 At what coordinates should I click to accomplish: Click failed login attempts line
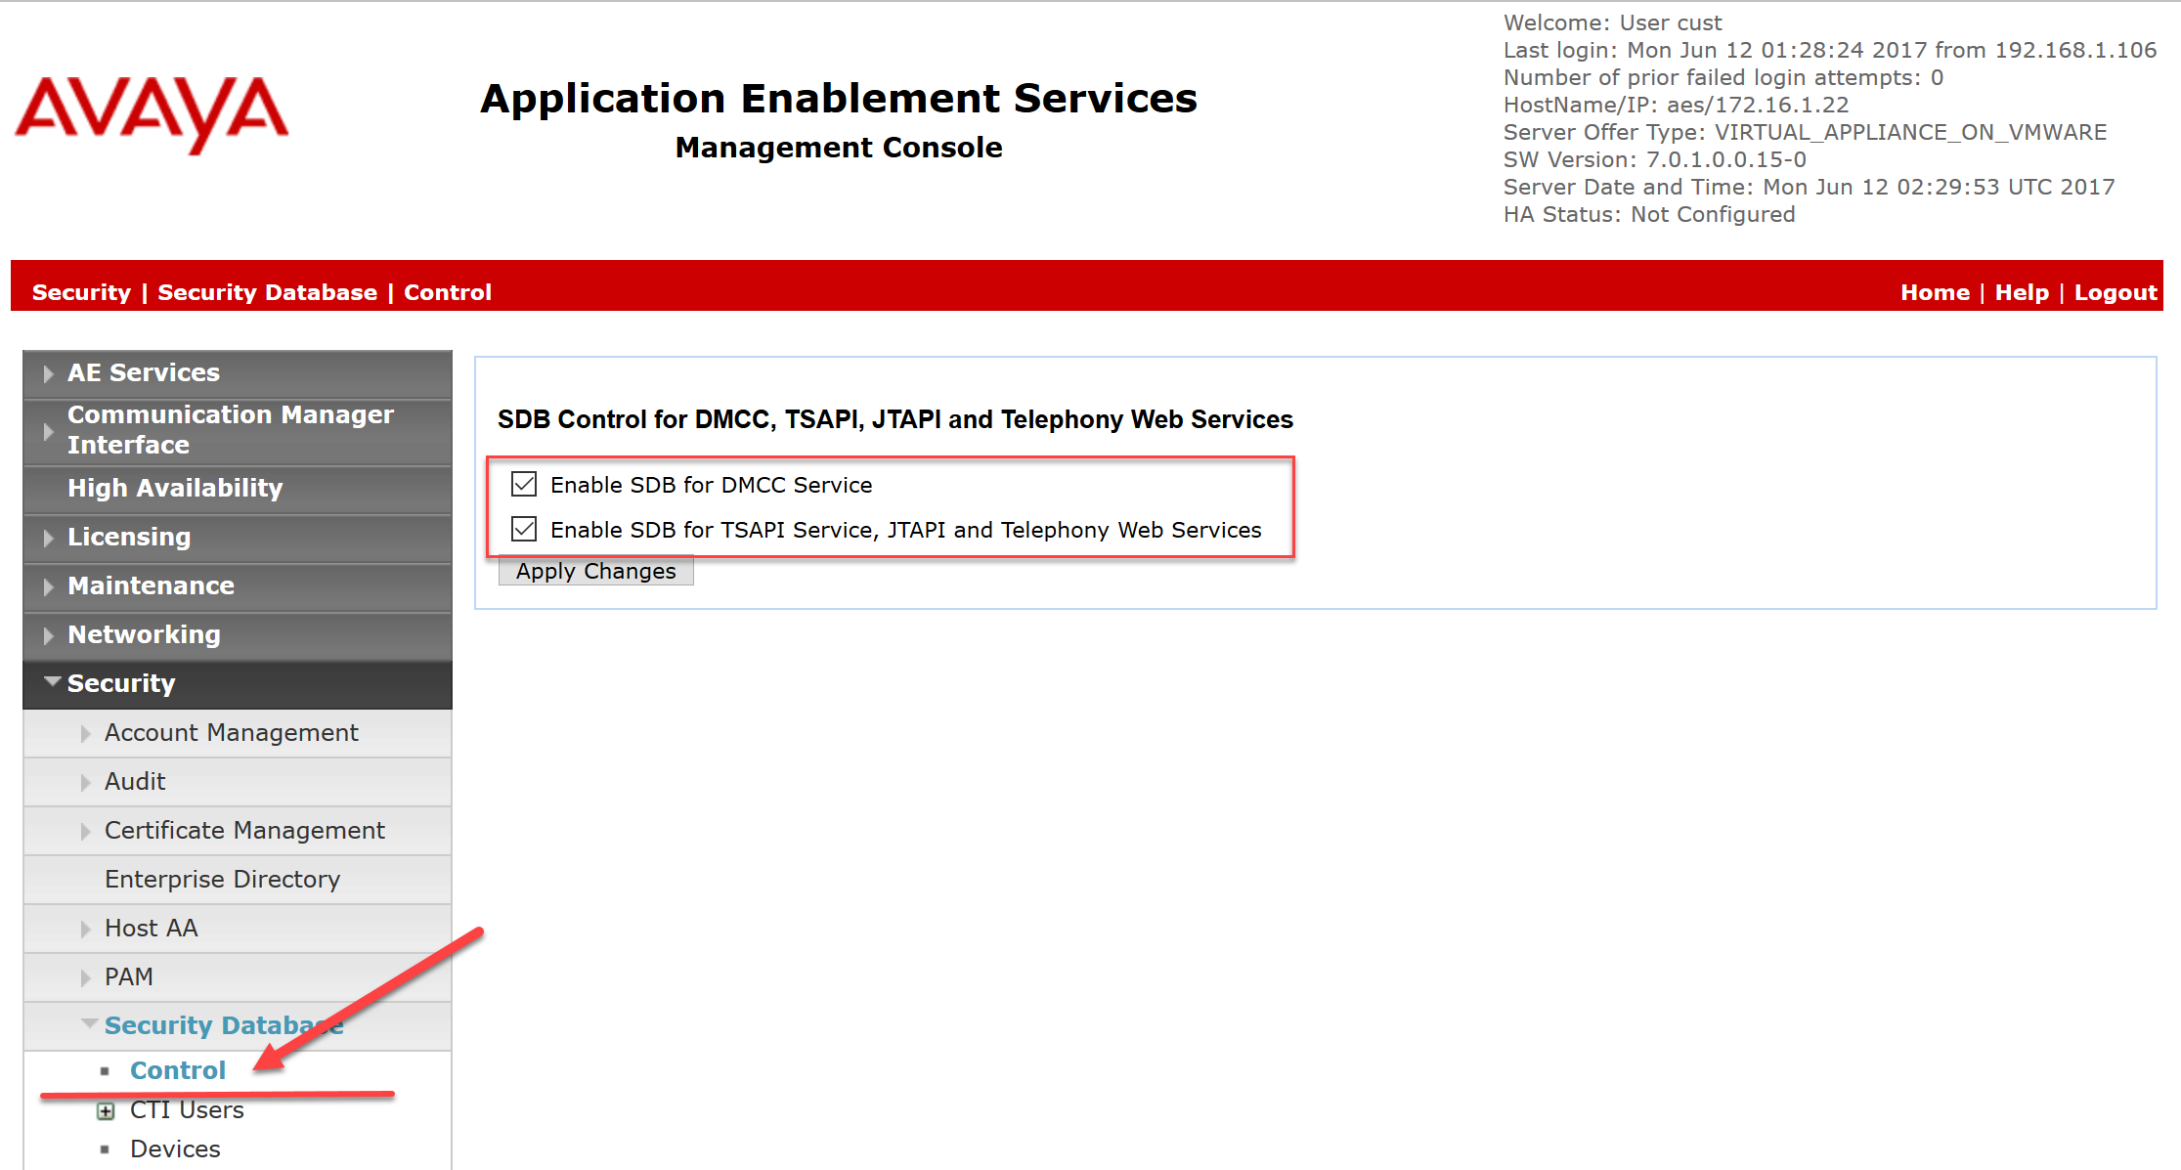[1723, 77]
